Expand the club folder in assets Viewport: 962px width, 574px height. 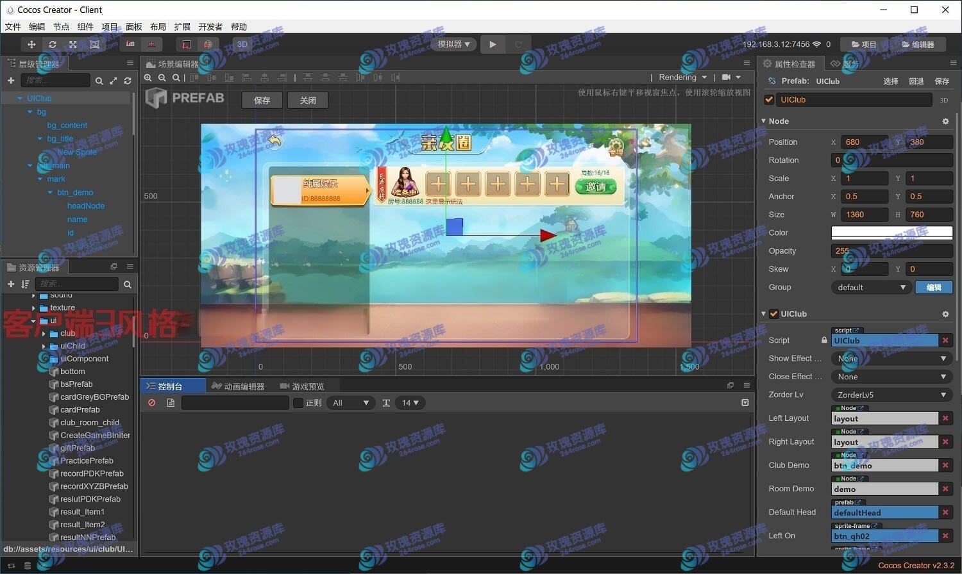coord(44,333)
